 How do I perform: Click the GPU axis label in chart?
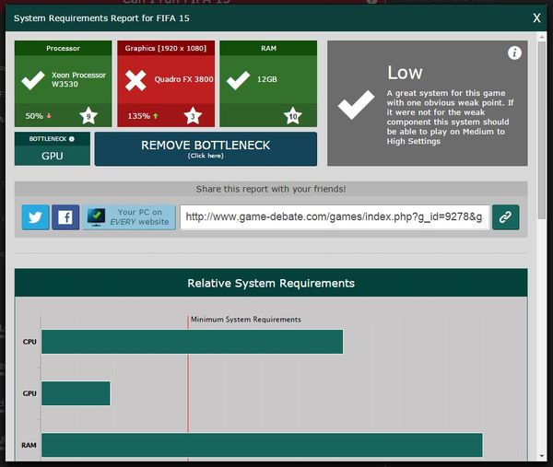[x=29, y=393]
